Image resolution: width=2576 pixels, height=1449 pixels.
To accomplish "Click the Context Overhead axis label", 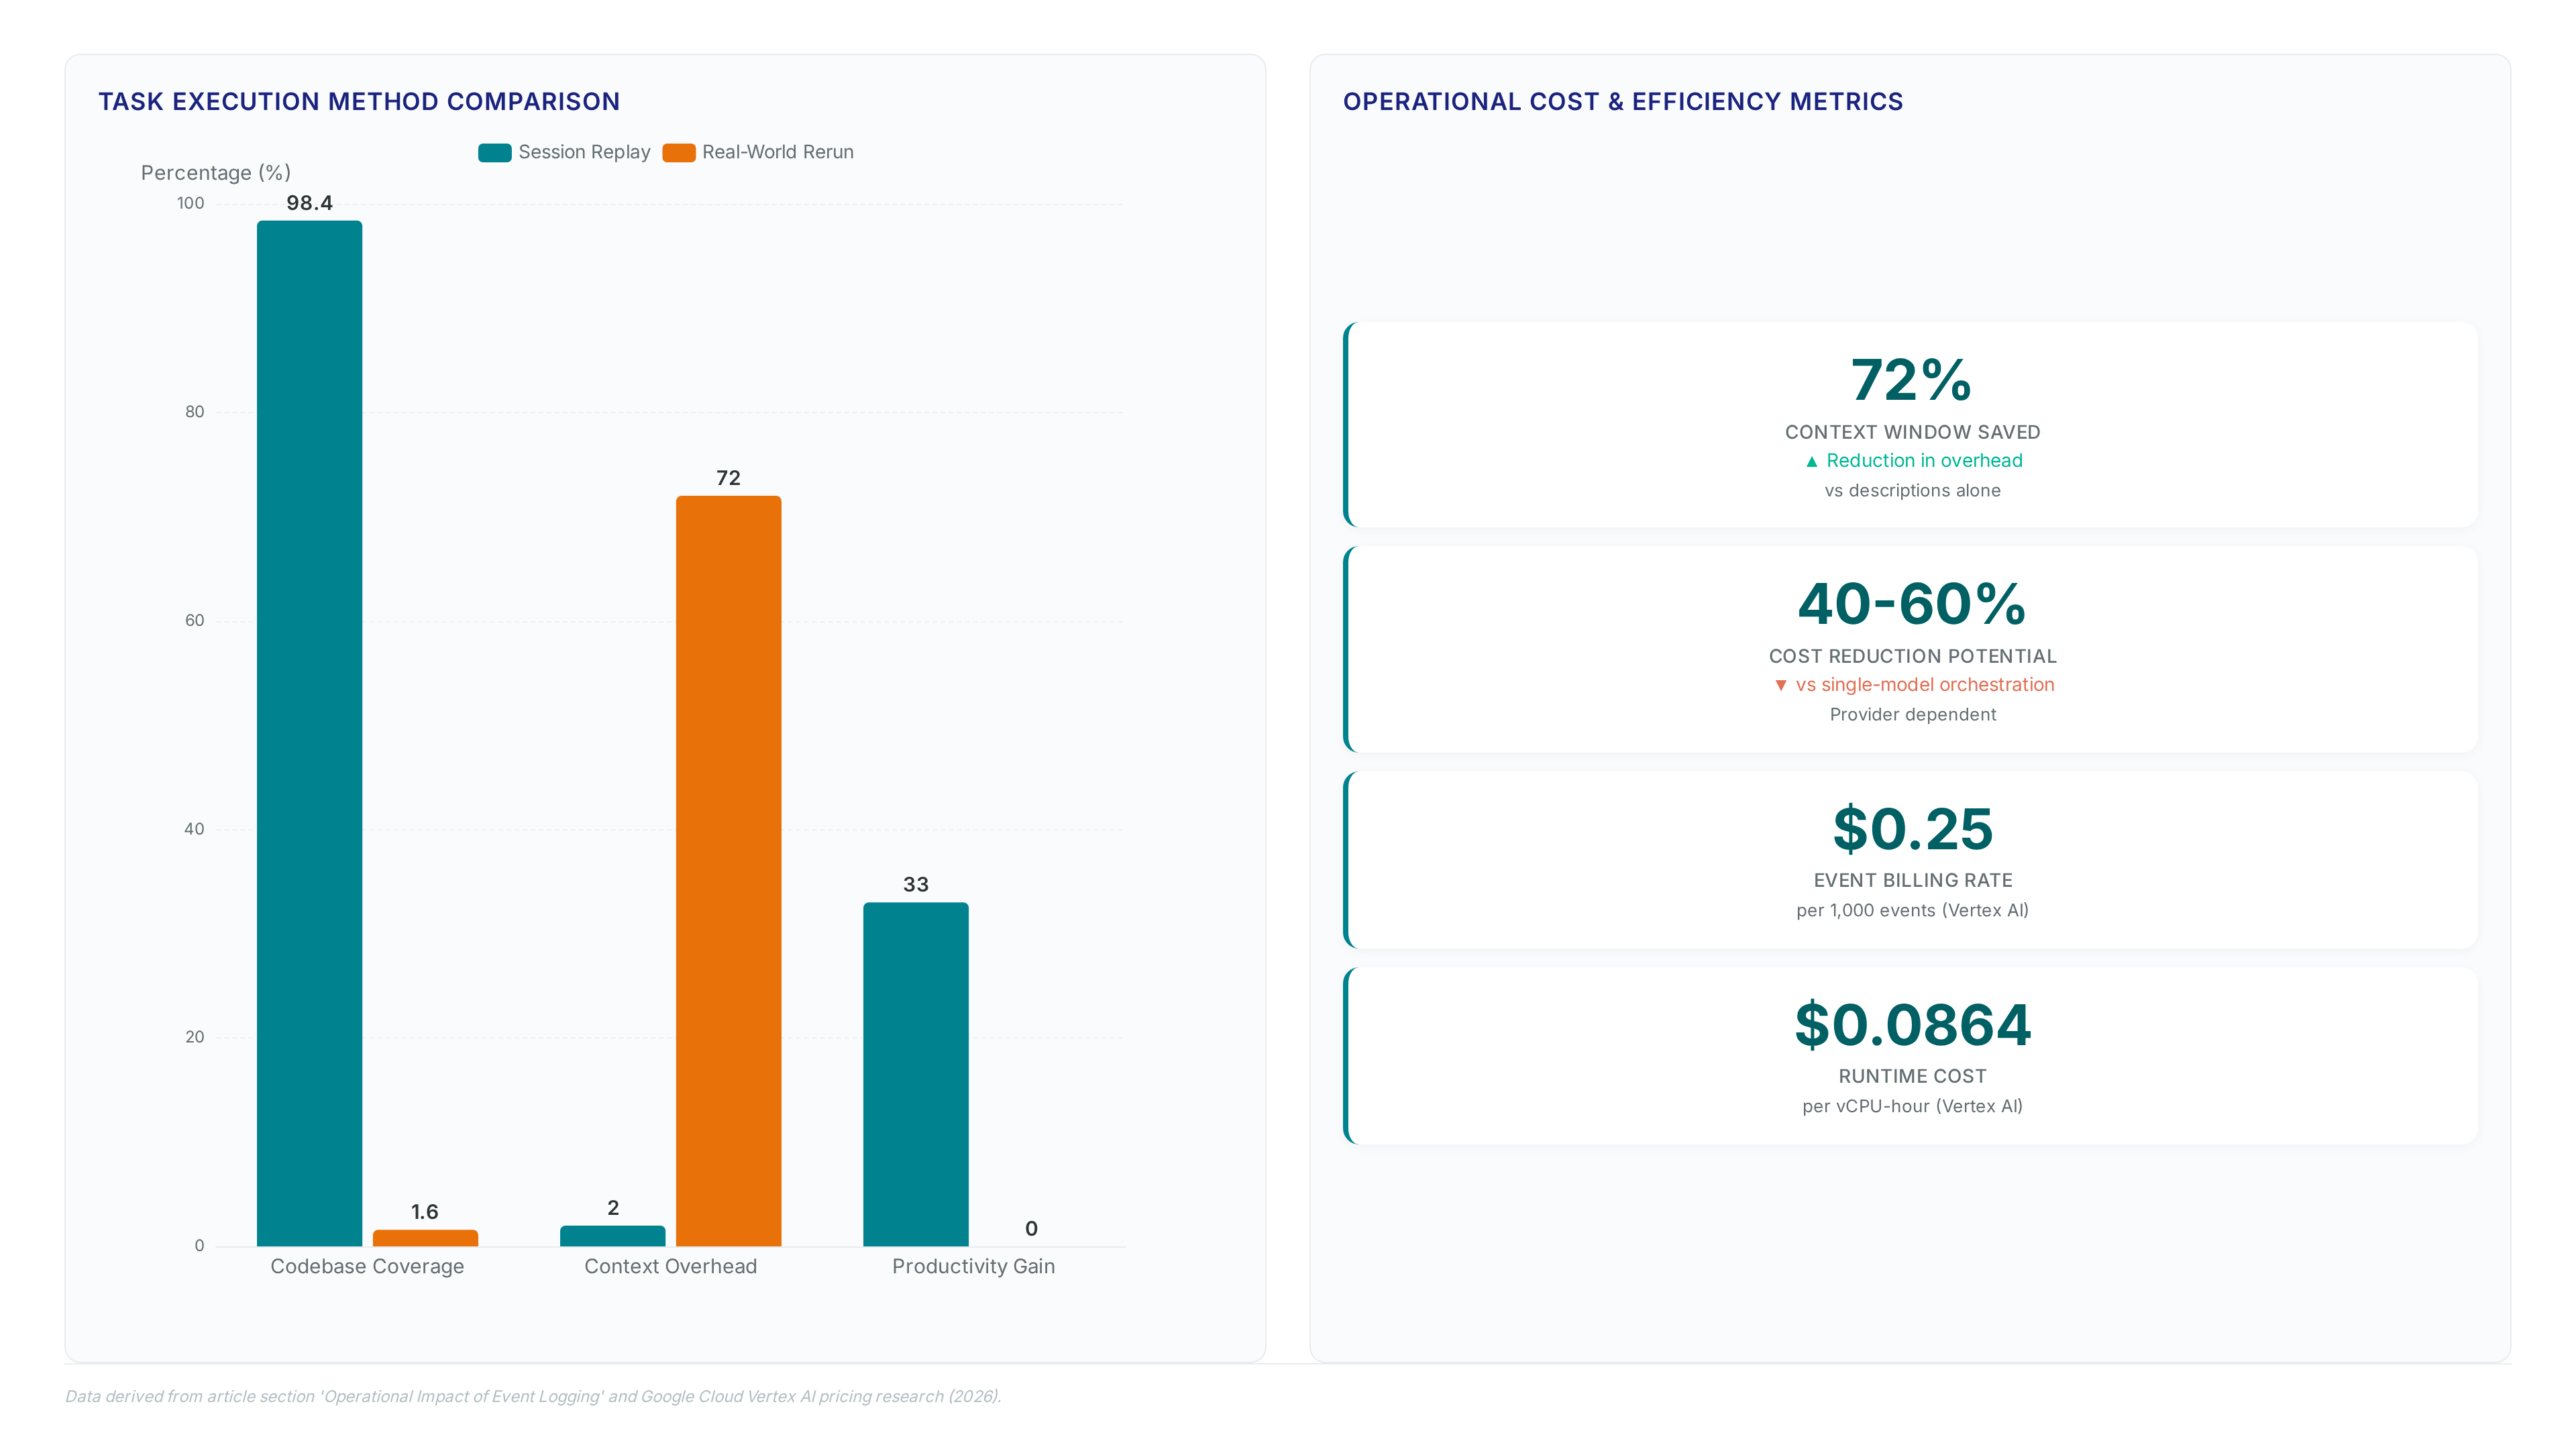I will [670, 1266].
